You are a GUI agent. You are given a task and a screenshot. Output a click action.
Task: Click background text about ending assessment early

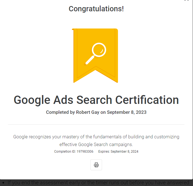pos(98,183)
